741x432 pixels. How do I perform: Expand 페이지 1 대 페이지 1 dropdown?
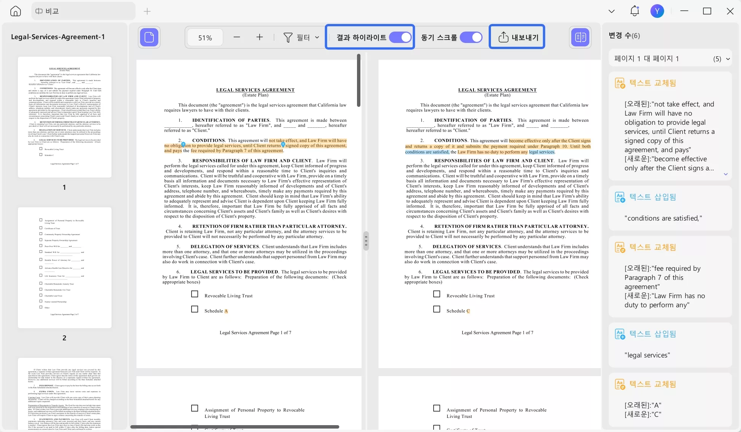coord(728,59)
